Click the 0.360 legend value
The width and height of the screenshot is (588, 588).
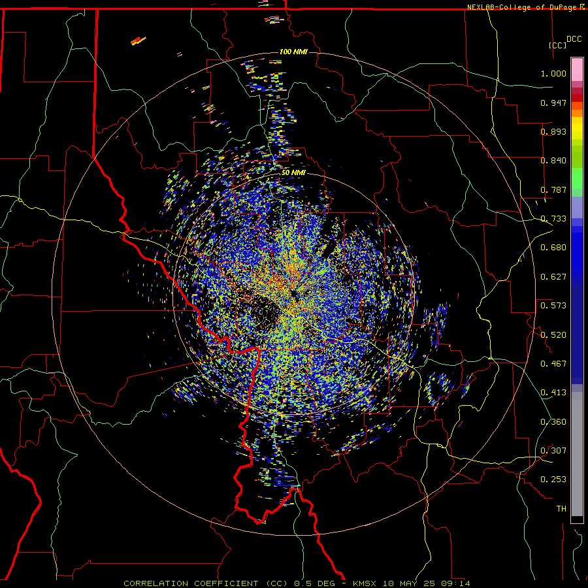[553, 422]
